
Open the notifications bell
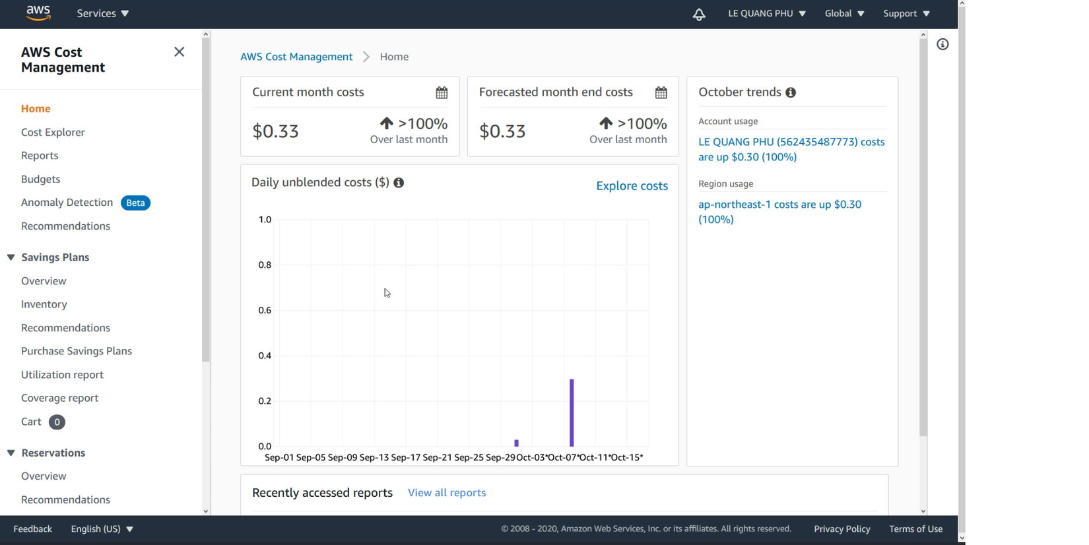[x=699, y=14]
